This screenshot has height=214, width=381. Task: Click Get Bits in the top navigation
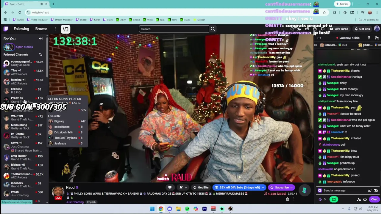(362, 29)
